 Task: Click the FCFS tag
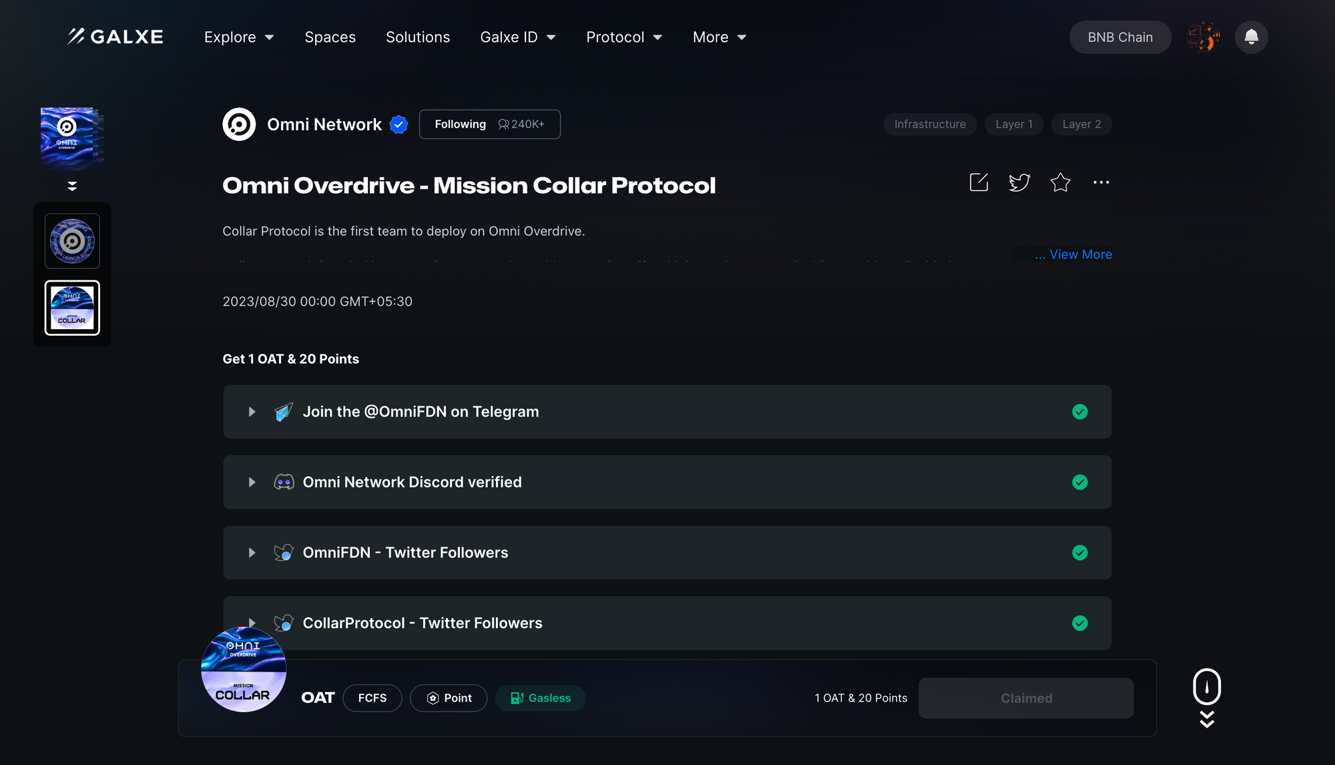(x=372, y=698)
